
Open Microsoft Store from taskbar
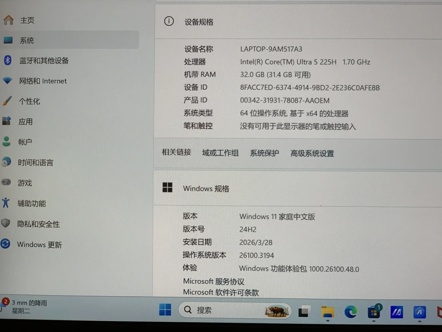tap(374, 312)
